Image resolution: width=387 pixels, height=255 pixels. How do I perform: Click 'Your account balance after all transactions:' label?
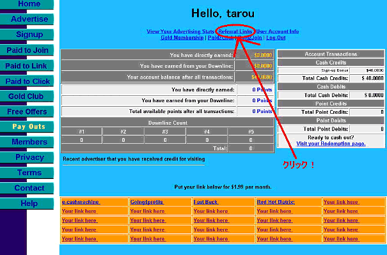180,77
